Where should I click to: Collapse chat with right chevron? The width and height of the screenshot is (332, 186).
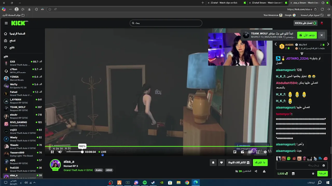coord(328,44)
